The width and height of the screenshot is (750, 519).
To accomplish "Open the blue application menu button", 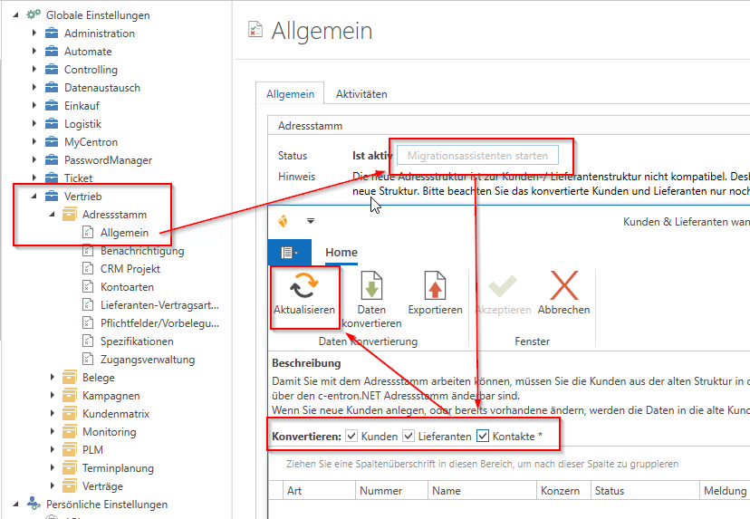I will [x=290, y=253].
